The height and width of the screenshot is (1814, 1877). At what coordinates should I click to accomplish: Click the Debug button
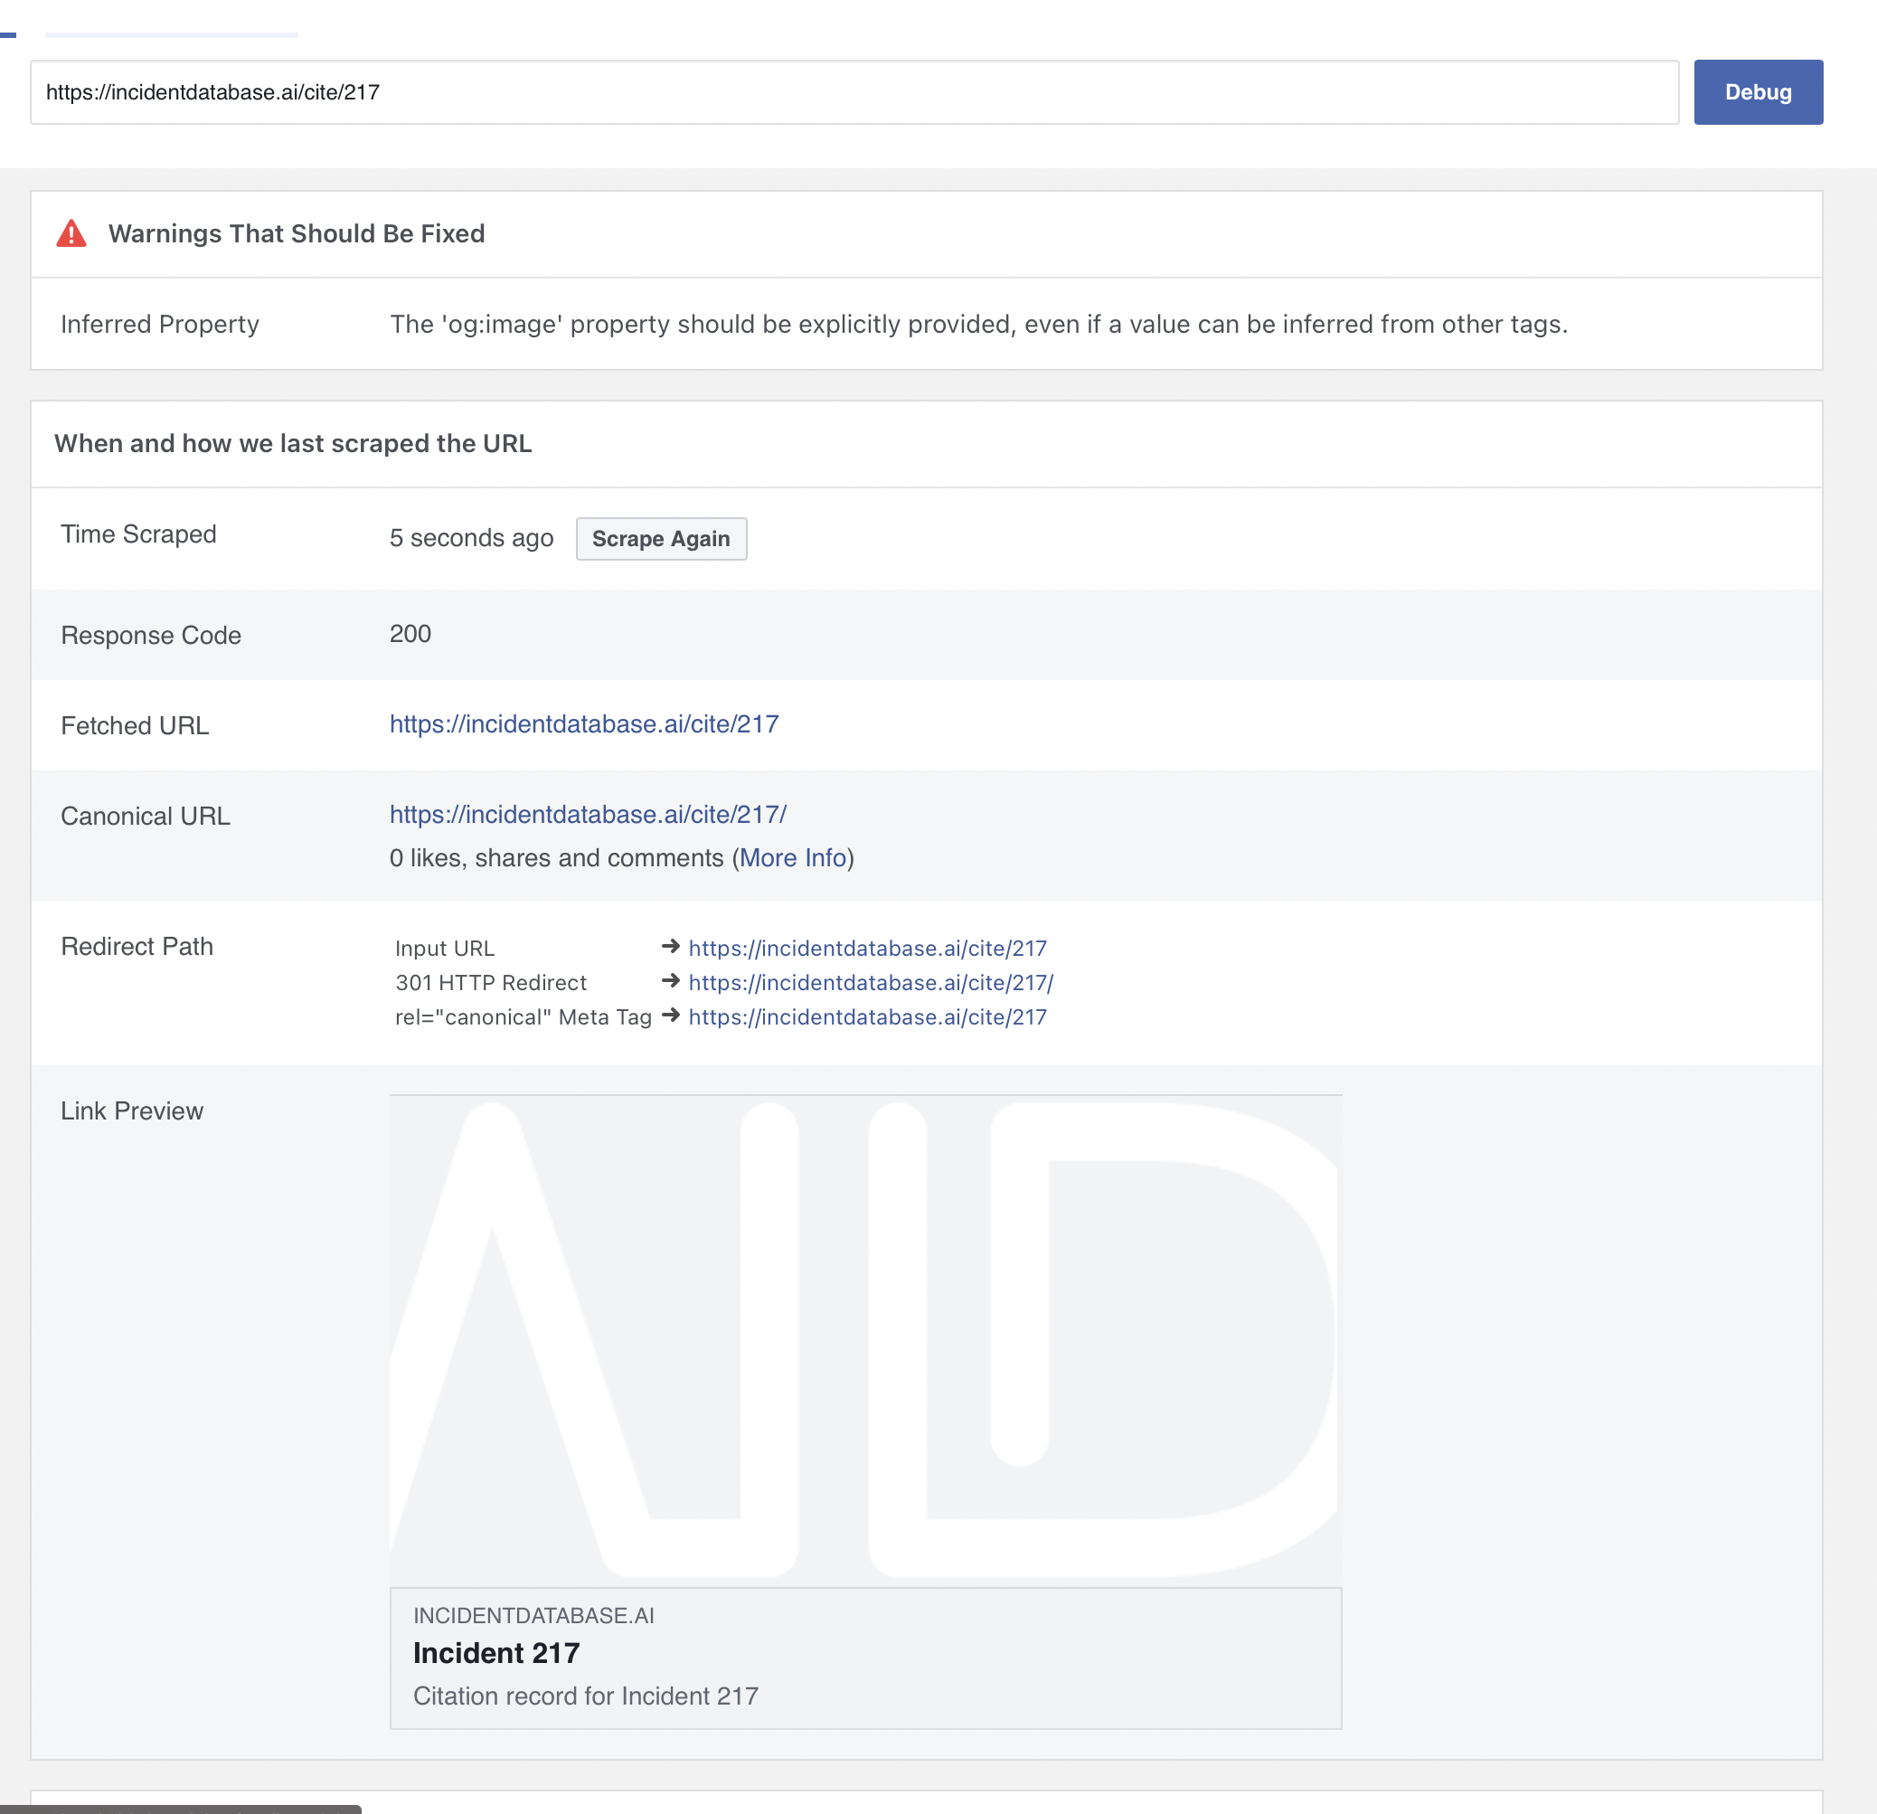[1758, 92]
